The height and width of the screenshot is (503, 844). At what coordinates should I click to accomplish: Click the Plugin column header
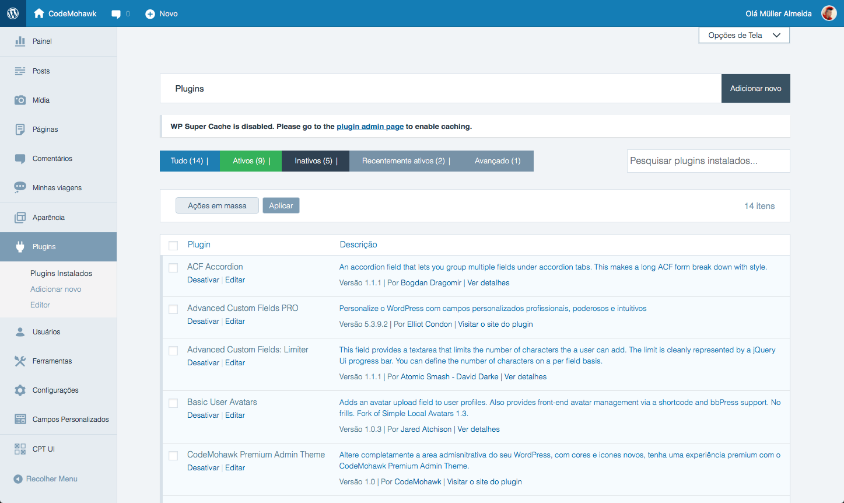tap(199, 245)
